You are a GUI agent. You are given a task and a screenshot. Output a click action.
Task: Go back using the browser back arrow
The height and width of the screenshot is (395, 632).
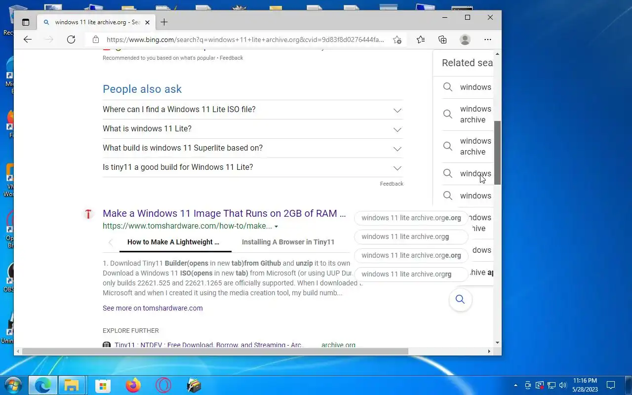pyautogui.click(x=28, y=39)
